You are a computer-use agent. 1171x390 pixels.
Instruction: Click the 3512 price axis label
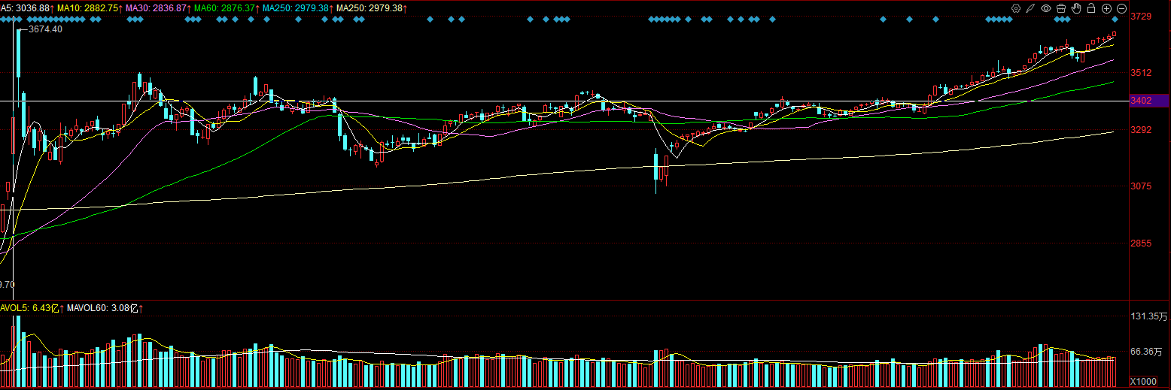[1141, 73]
